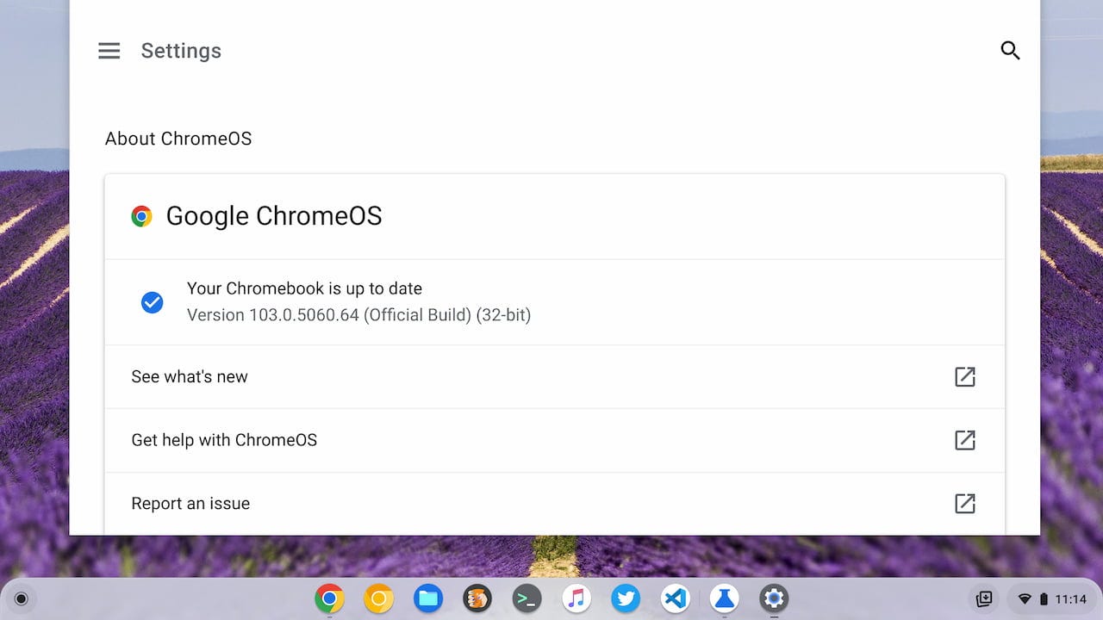The height and width of the screenshot is (620, 1103).
Task: Click the Settings title text
Action: (x=181, y=51)
